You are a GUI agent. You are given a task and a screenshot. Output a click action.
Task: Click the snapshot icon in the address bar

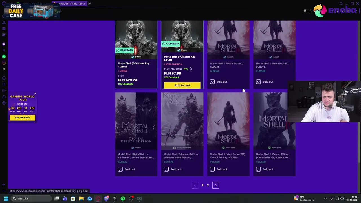[x=310, y=11]
